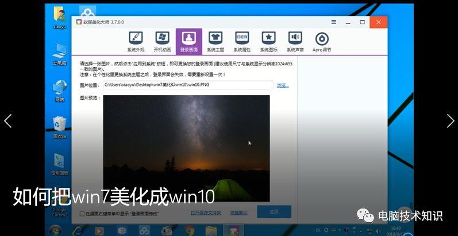Viewport: 458px width, 236px height.
Task: Open the hamburger menu in title bar
Action: tap(333, 22)
